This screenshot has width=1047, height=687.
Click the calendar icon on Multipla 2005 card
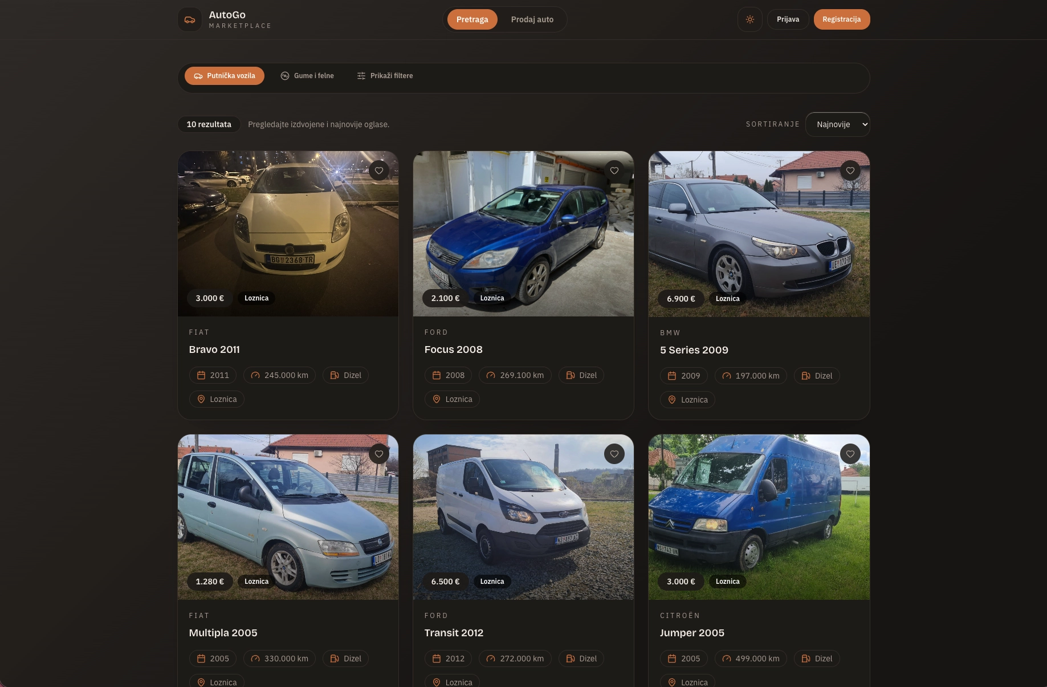pos(201,658)
